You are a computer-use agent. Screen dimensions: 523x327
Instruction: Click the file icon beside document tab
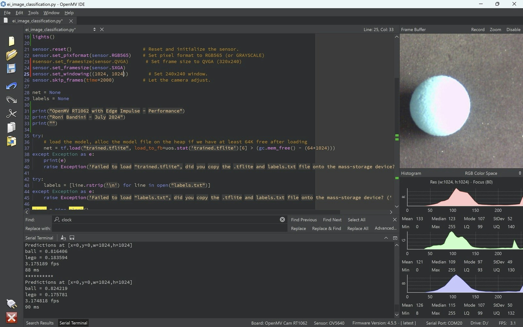pos(6,21)
